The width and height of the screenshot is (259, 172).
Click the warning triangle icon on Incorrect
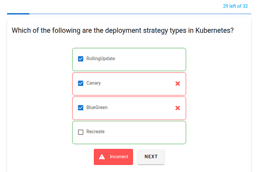102,157
